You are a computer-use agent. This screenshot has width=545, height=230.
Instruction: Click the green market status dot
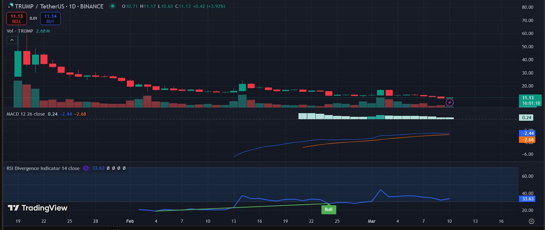(112, 6)
